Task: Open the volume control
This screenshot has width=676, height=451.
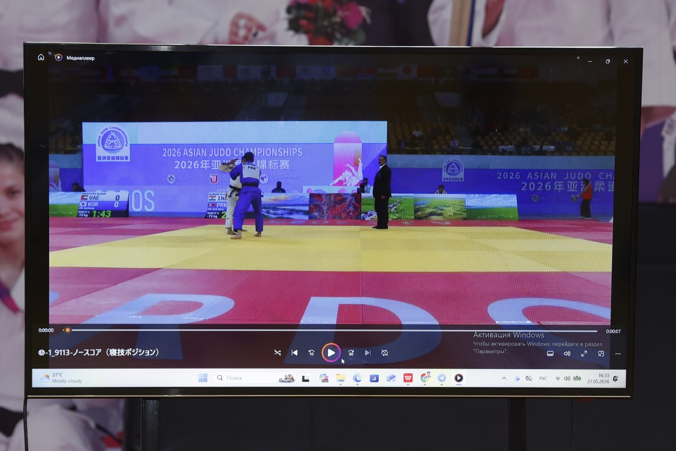Action: [x=567, y=354]
